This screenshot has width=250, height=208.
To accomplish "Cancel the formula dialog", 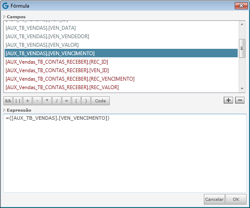I will point(214,200).
